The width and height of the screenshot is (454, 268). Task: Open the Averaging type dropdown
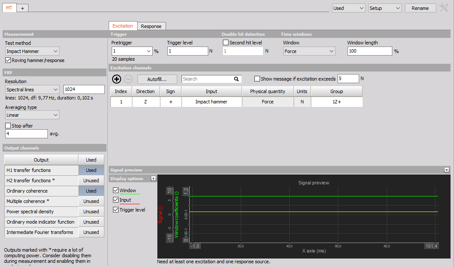tap(32, 115)
